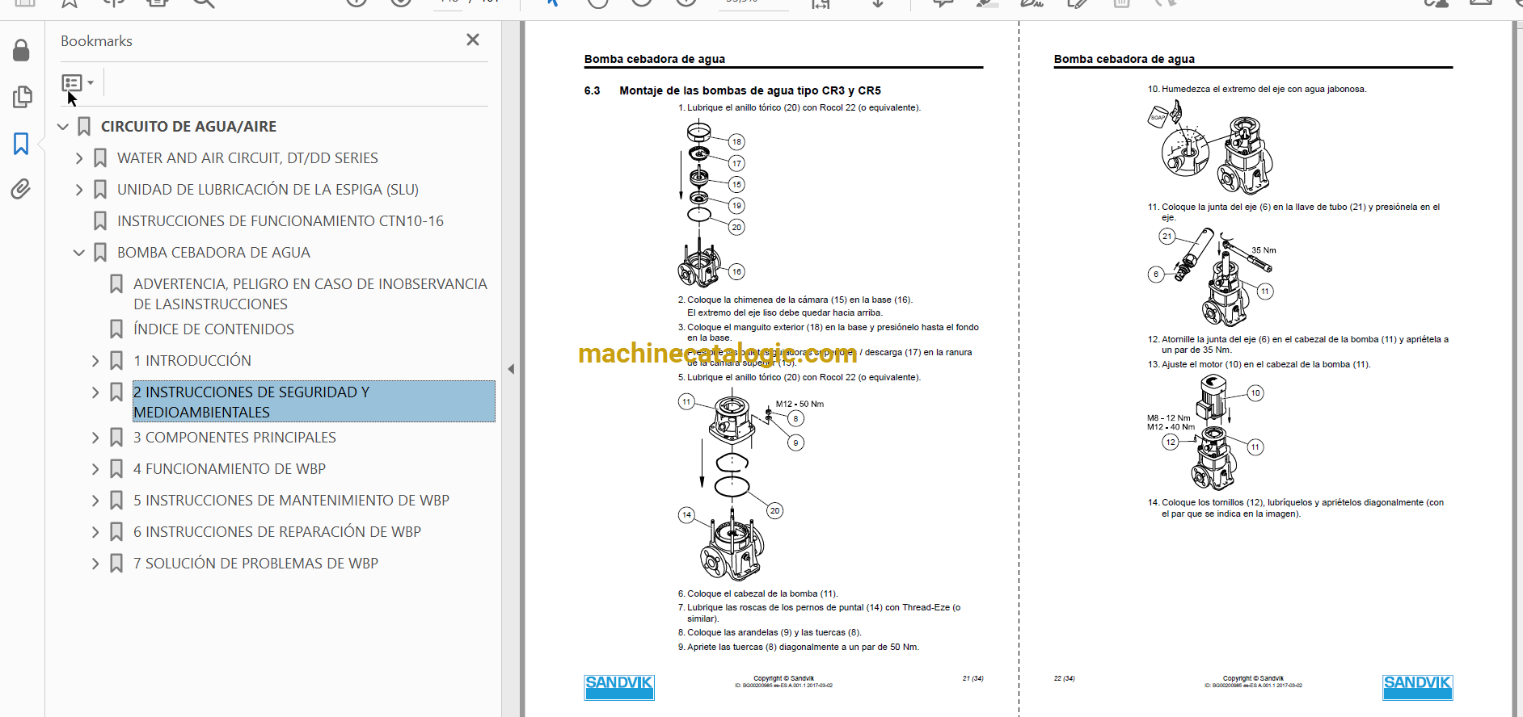The width and height of the screenshot is (1523, 717).
Task: Click right page header Bomba cebadora de agua
Action: click(x=1124, y=59)
